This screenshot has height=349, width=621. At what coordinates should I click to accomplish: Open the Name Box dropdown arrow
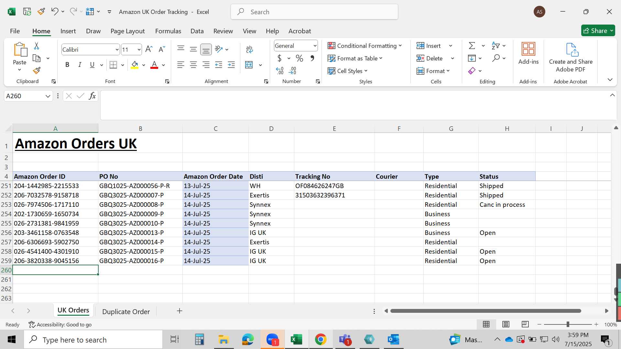48,96
